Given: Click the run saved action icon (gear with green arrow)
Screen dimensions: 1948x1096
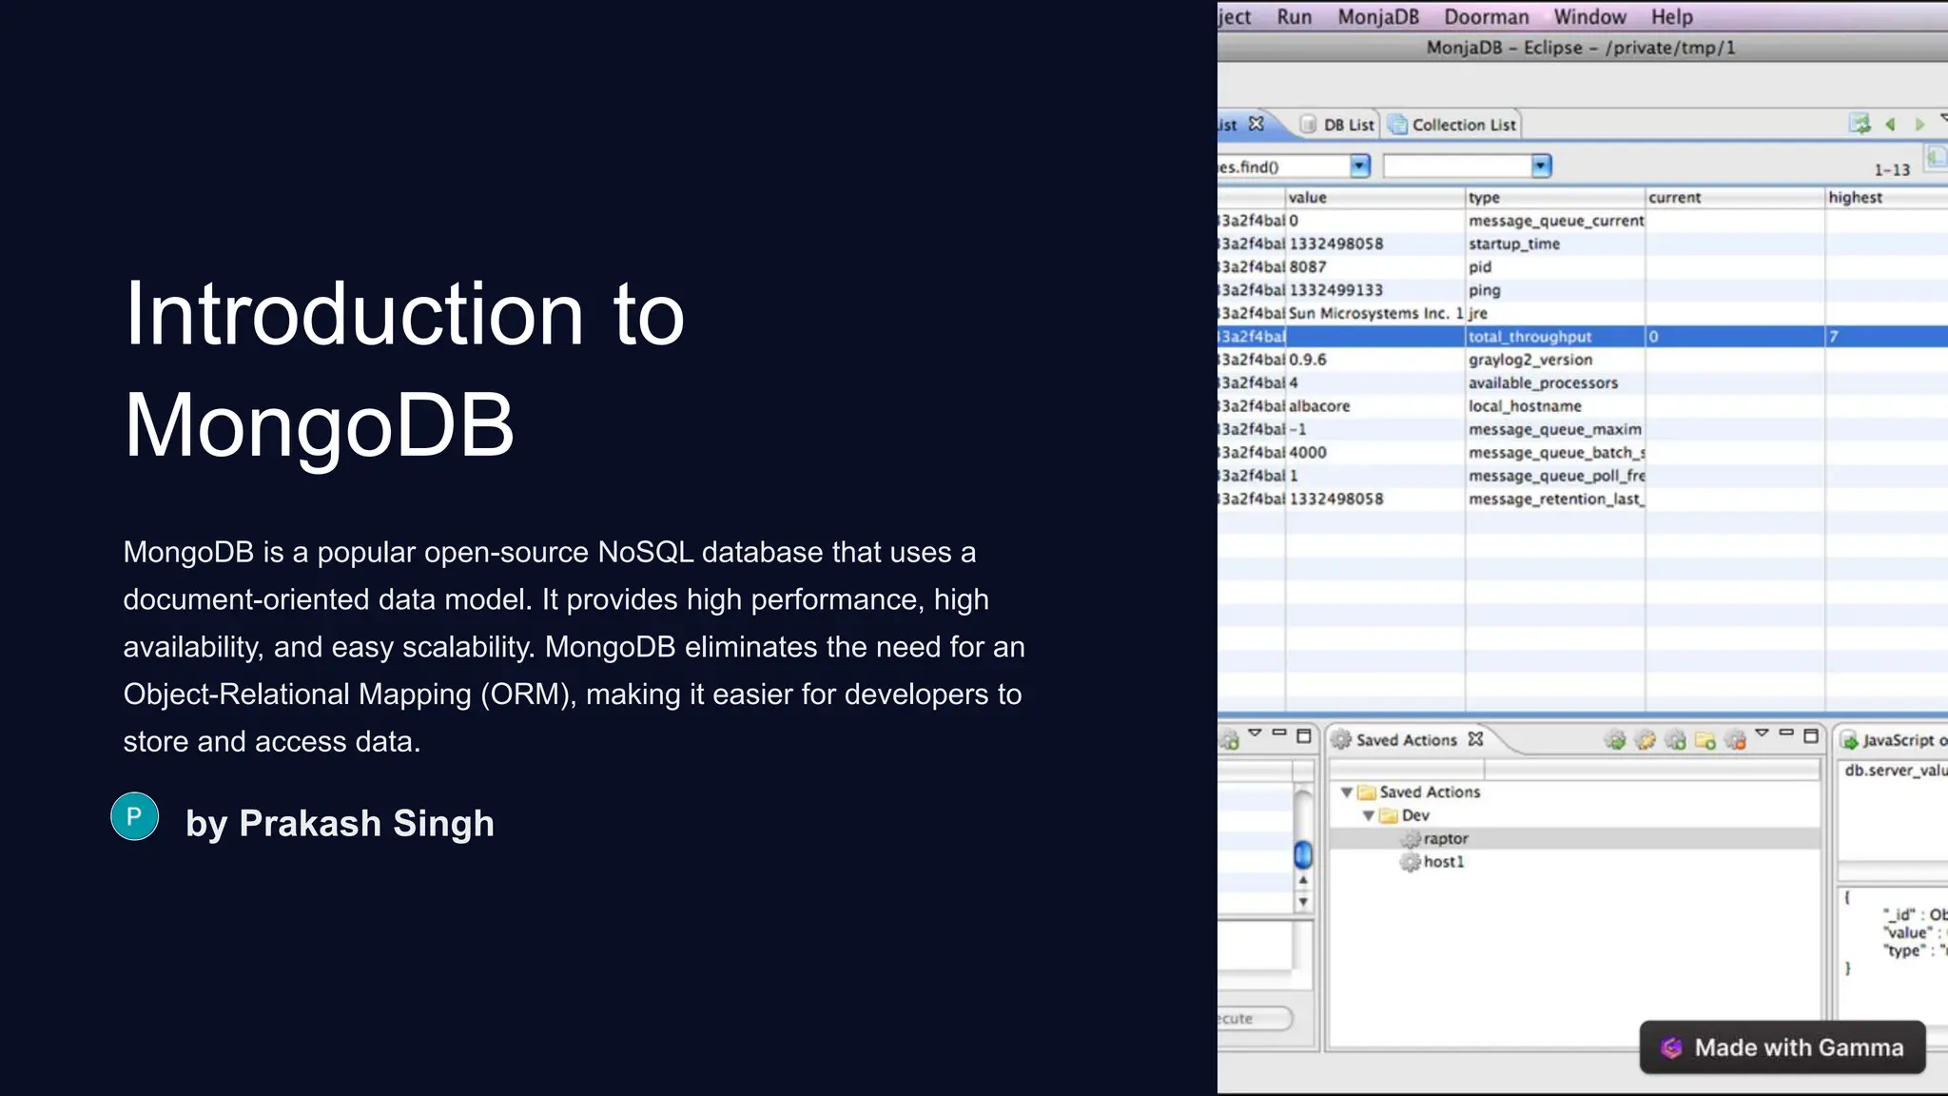Looking at the screenshot, I should pyautogui.click(x=1615, y=740).
